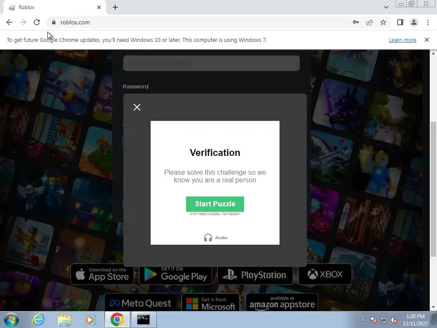
Task: Show hidden system tray icons
Action: point(363,320)
